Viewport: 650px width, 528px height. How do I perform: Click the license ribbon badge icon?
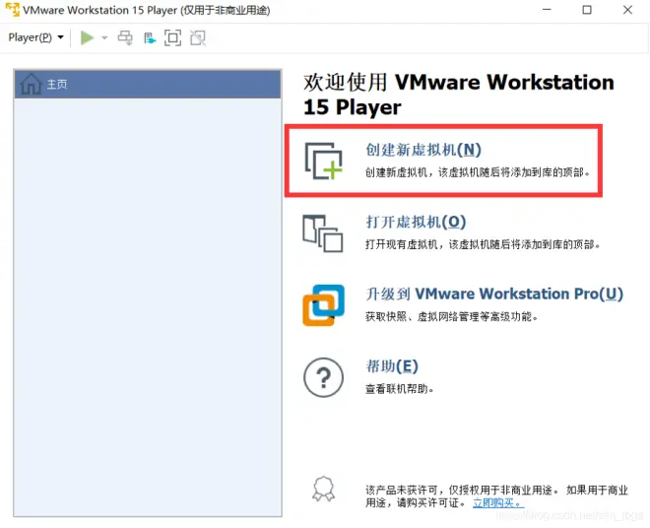coord(324,489)
